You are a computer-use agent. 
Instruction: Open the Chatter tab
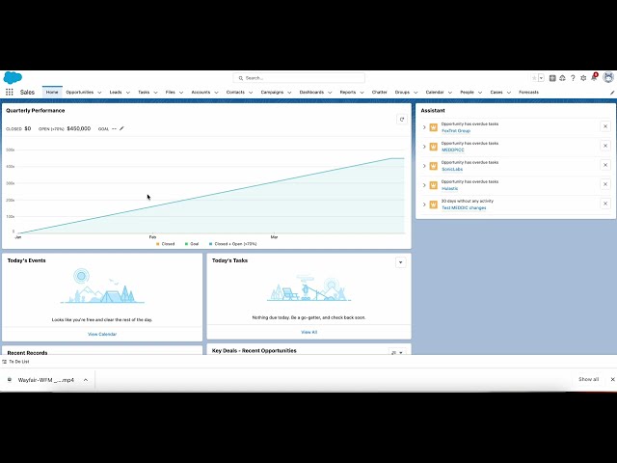point(379,93)
